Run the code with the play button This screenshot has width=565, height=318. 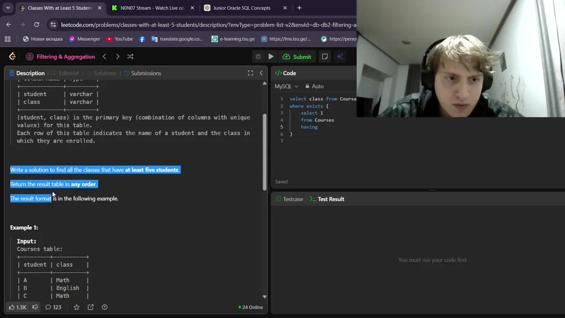[271, 57]
